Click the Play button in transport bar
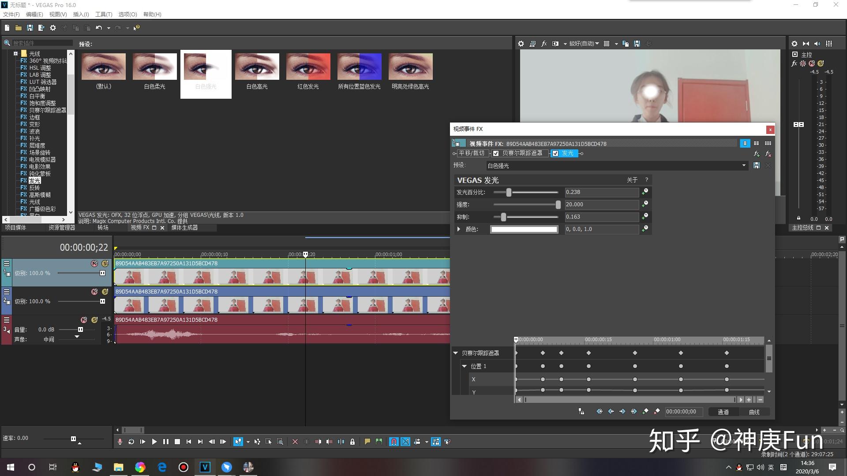847x476 pixels. [x=154, y=442]
